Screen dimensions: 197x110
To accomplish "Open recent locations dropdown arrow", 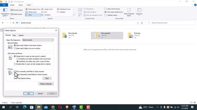I will (10, 23).
